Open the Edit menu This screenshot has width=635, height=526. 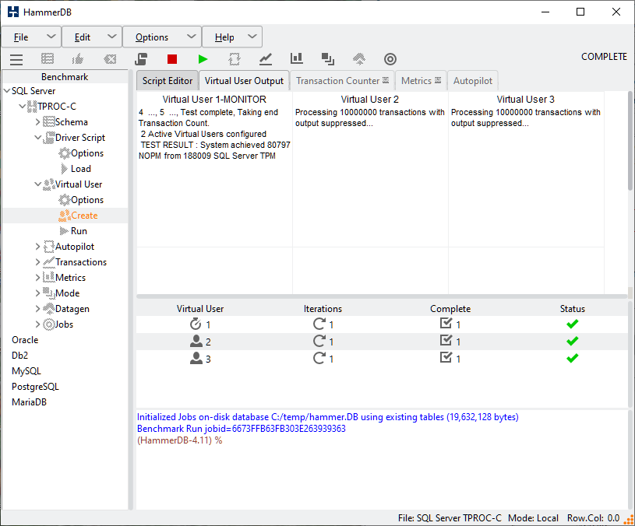coord(92,37)
